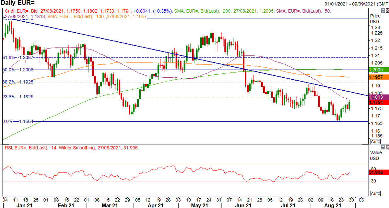Click the 1.19 price axis label
The height and width of the screenshot is (208, 389).
[375, 86]
